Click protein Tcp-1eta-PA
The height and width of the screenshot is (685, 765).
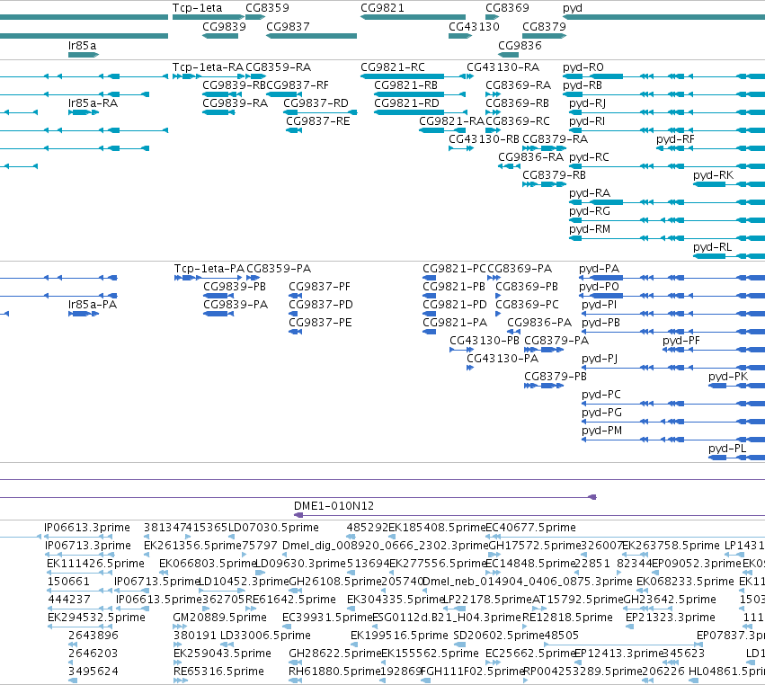[209, 269]
